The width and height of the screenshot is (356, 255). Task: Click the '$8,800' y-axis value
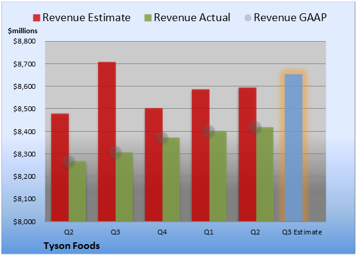point(24,41)
